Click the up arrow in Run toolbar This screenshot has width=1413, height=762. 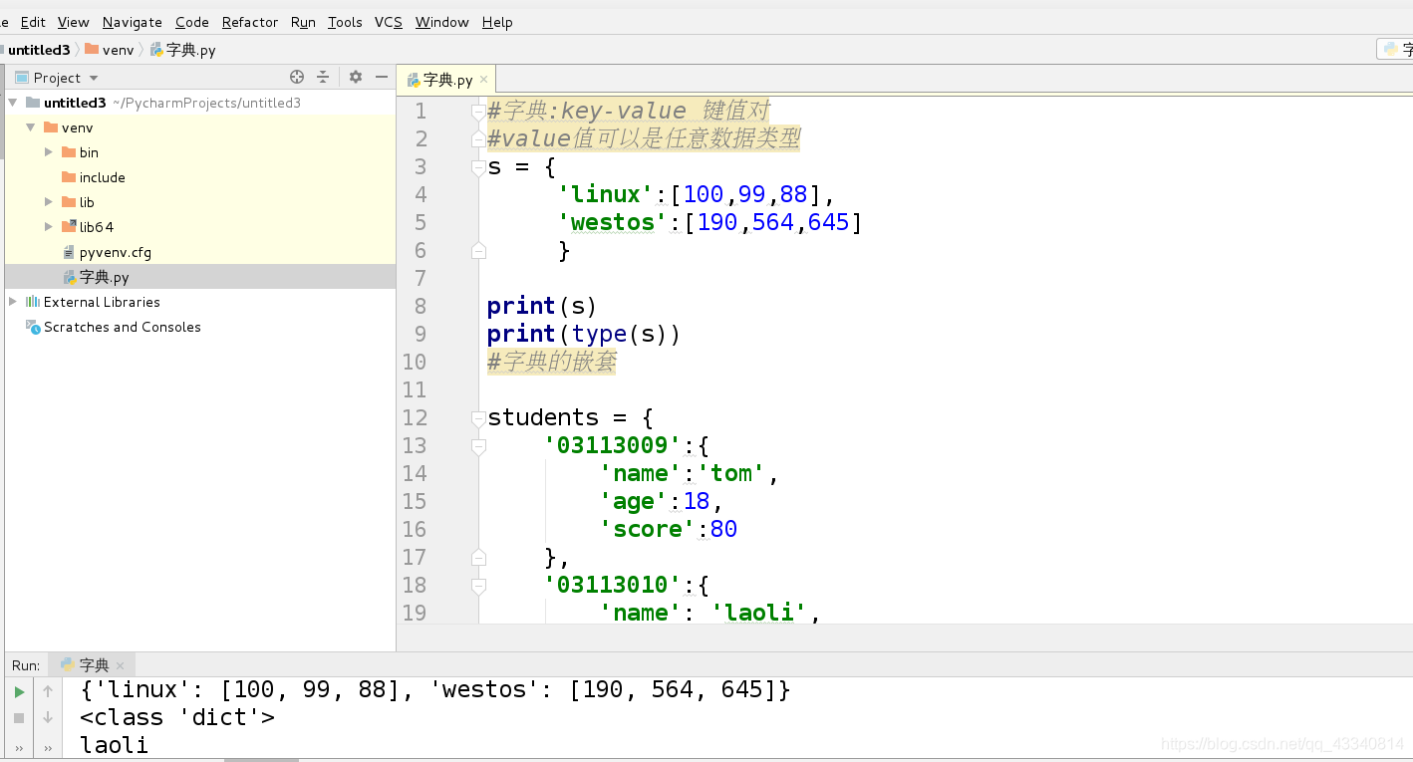click(47, 691)
